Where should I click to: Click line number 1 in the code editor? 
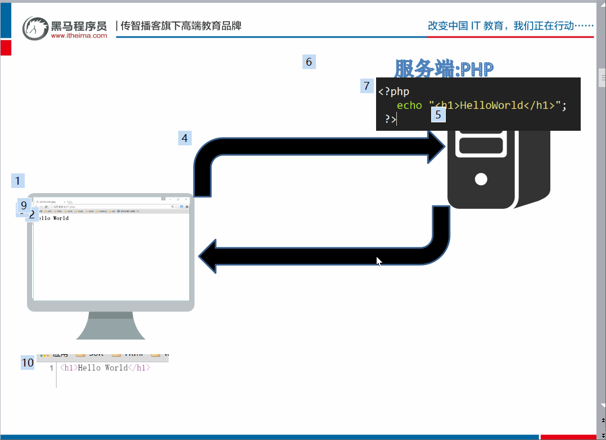(x=51, y=368)
